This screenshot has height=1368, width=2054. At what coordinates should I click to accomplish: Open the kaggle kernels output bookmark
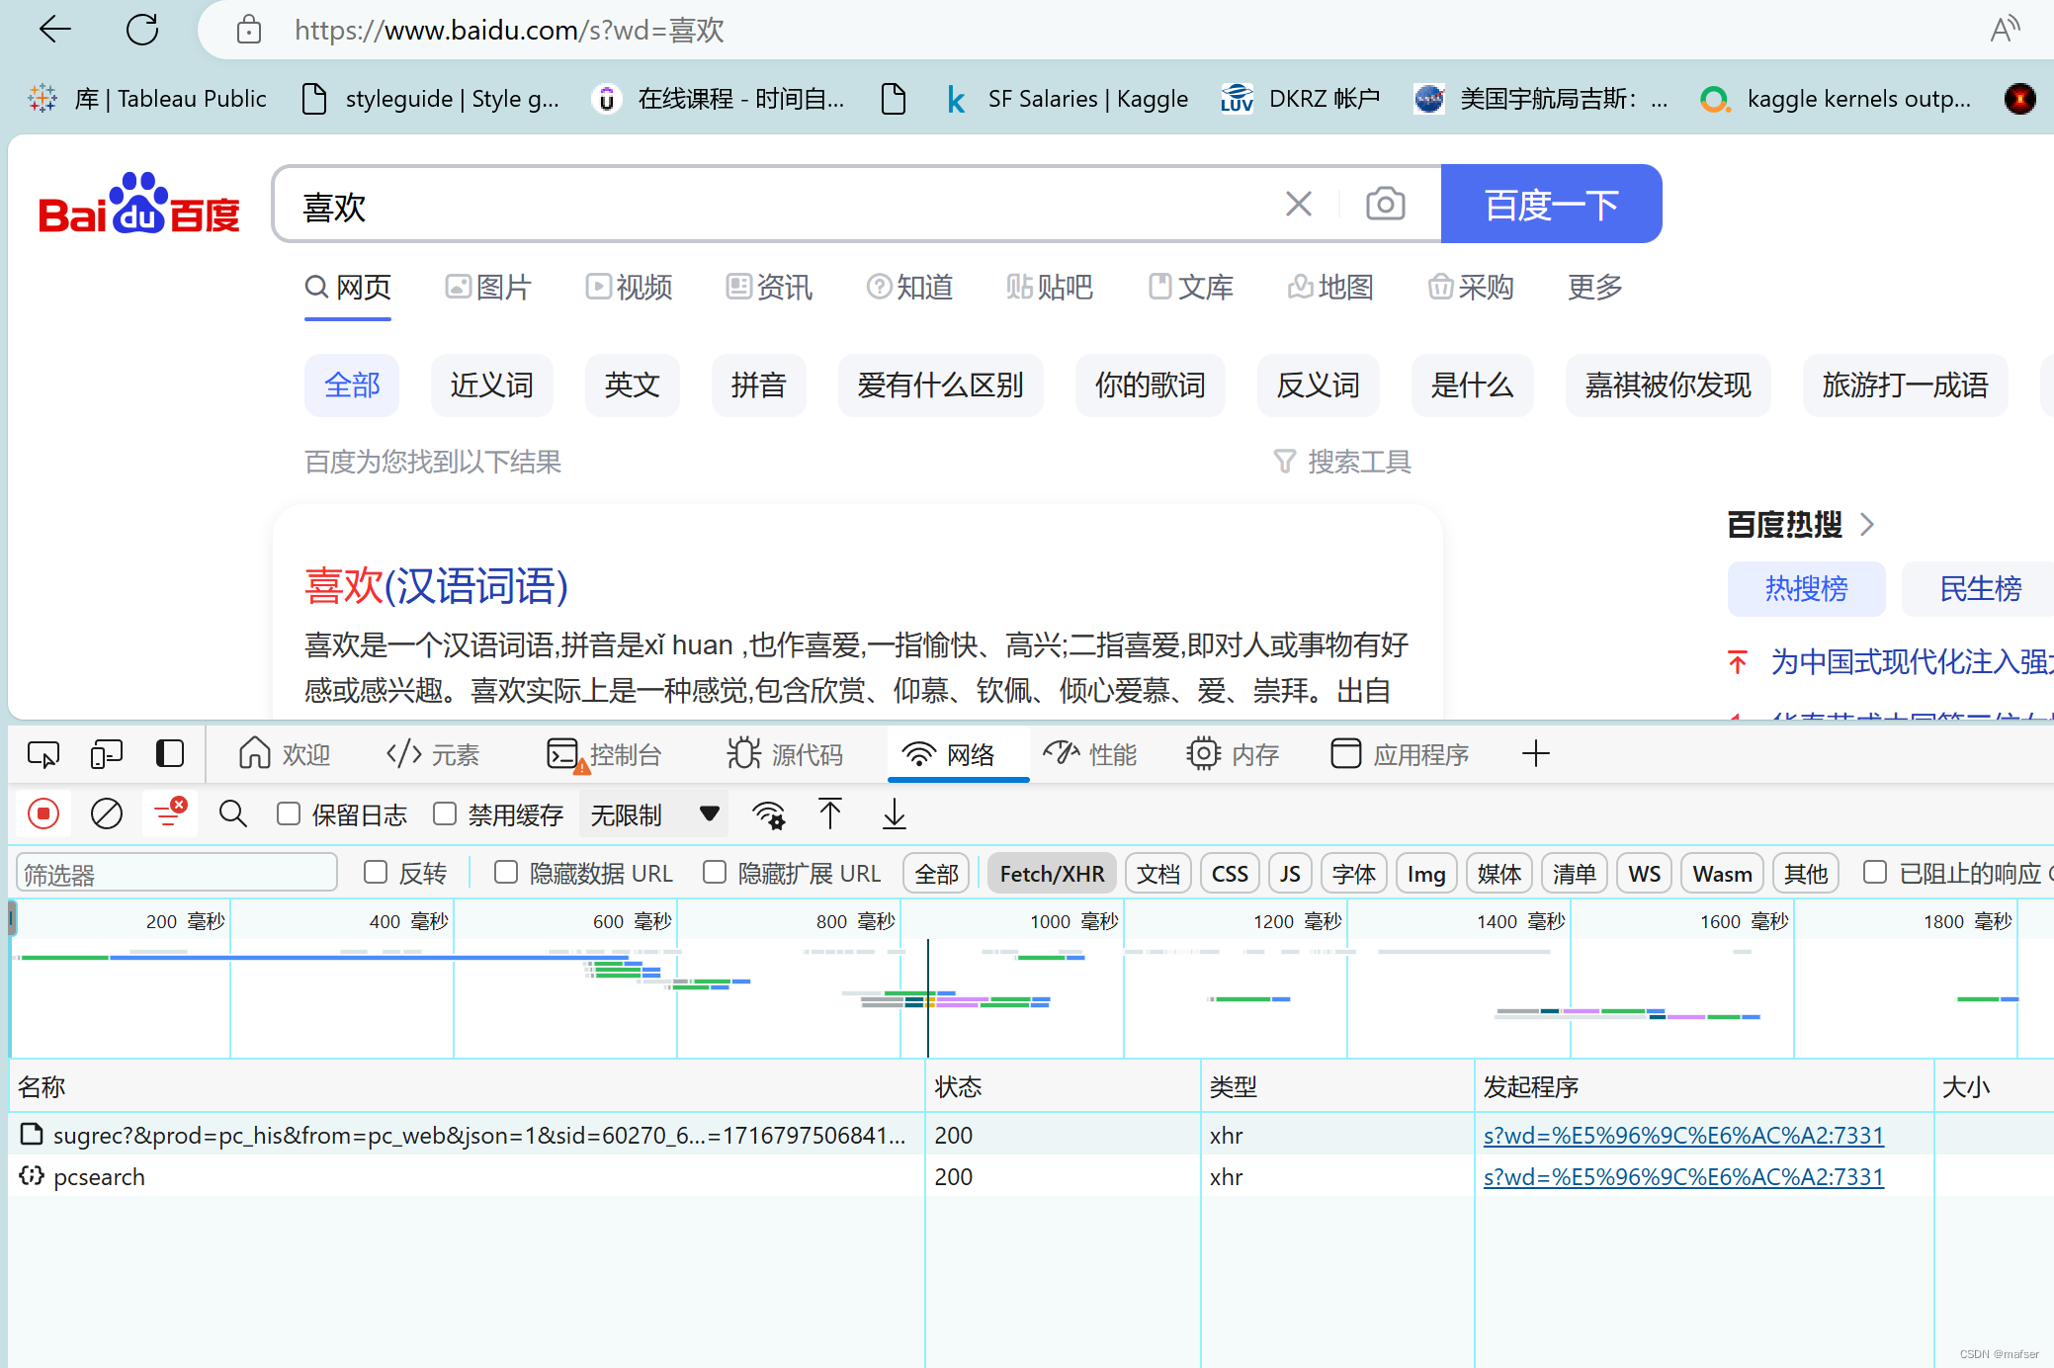tap(1837, 99)
